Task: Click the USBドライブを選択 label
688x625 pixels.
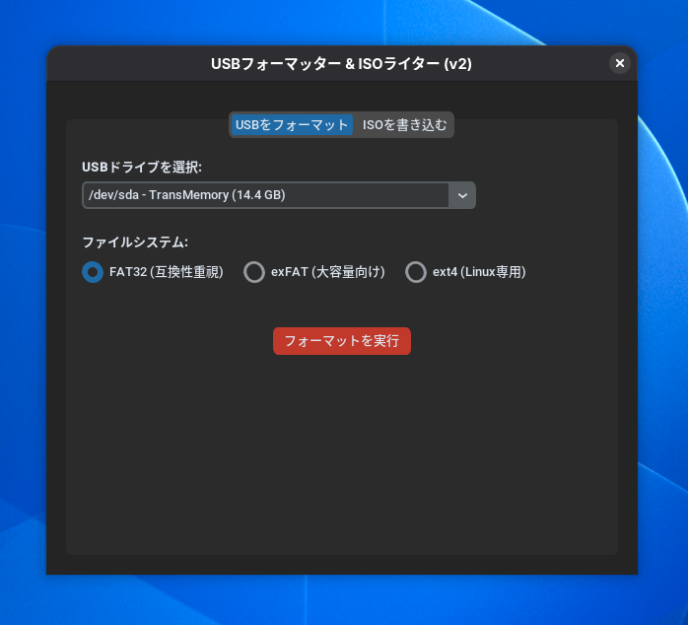Action: point(142,168)
